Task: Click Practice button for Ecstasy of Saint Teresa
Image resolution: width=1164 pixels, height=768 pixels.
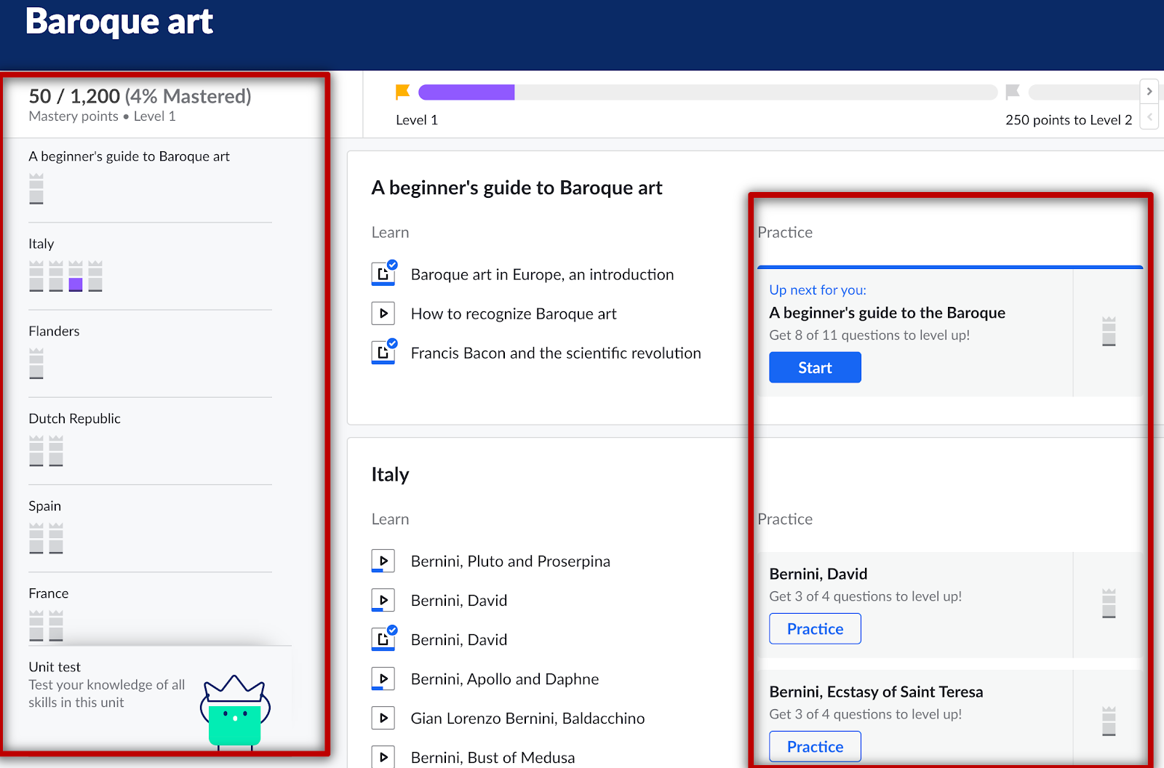Action: (x=815, y=746)
